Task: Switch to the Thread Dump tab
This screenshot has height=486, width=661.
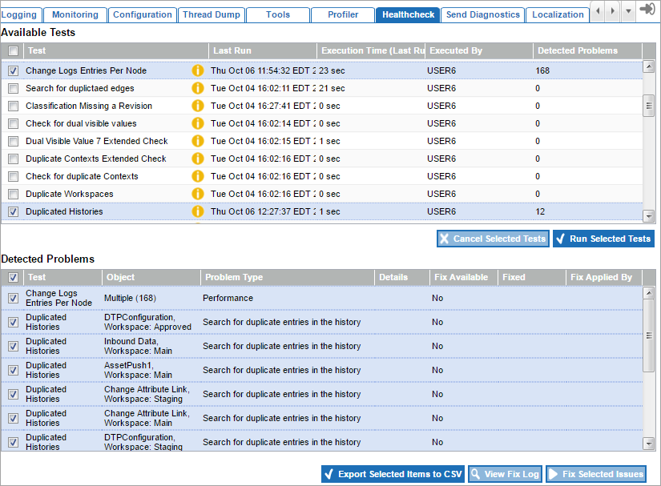Action: tap(211, 14)
